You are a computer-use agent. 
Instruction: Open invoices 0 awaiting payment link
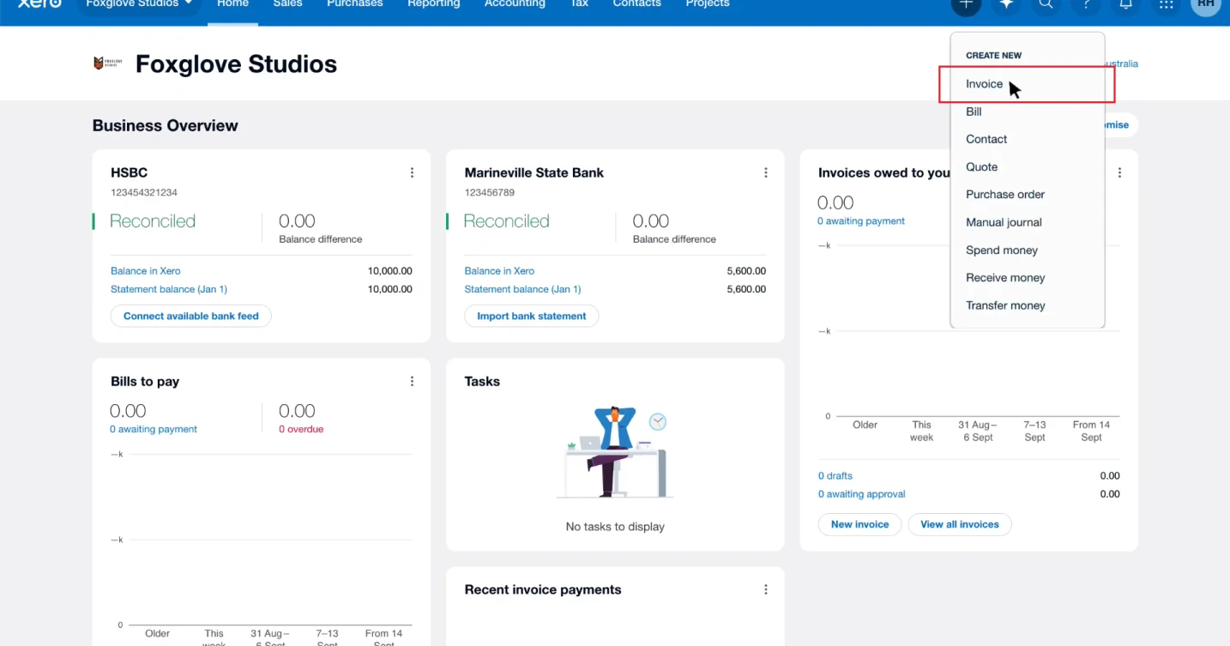coord(861,221)
